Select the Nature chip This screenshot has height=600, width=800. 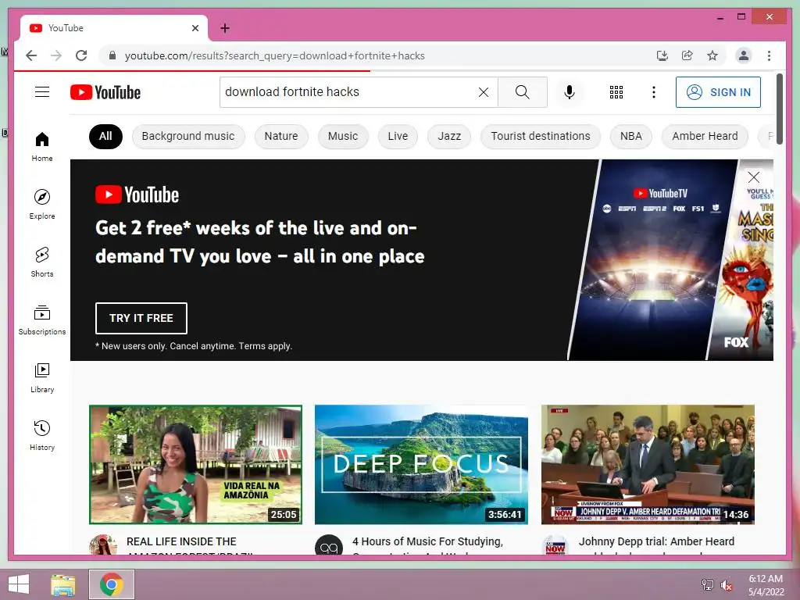coord(281,136)
